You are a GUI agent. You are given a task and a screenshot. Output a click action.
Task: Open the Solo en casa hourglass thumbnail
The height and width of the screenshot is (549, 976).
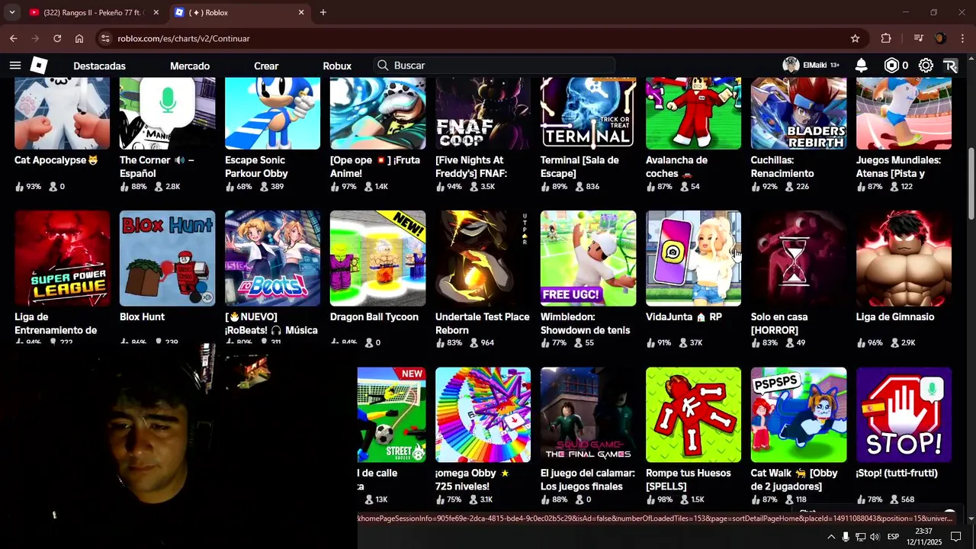799,258
